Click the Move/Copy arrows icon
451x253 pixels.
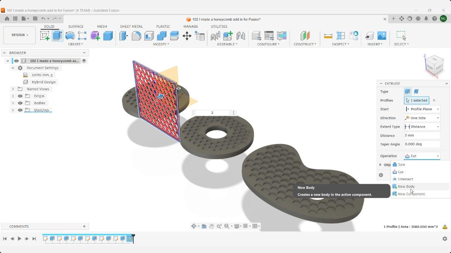pos(187,36)
